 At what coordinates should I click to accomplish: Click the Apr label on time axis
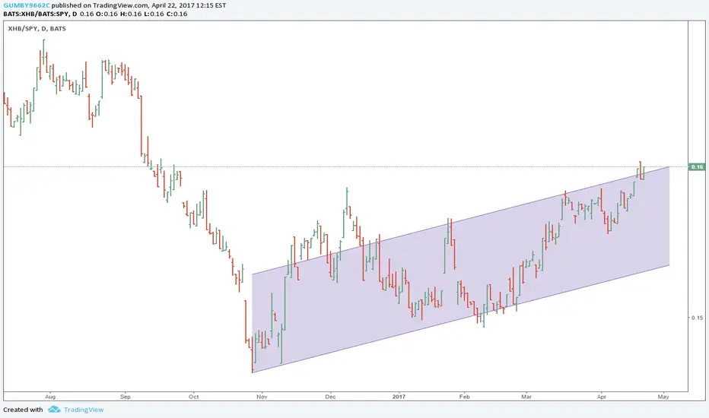pos(602,397)
